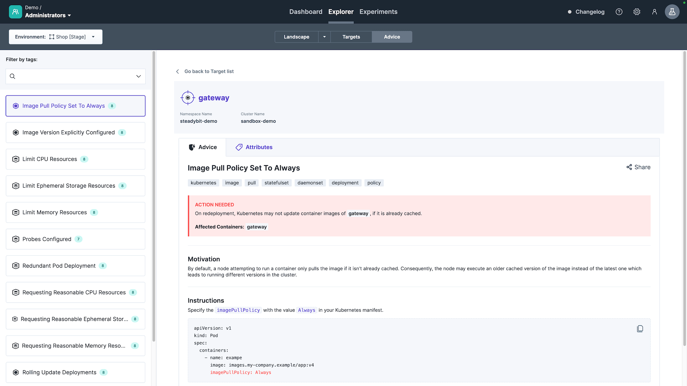Click the target/crosshair icon for gateway
The height and width of the screenshot is (386, 687).
(188, 98)
